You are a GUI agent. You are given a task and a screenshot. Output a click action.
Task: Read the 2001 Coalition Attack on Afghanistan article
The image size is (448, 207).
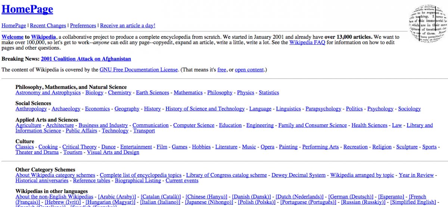(x=86, y=59)
